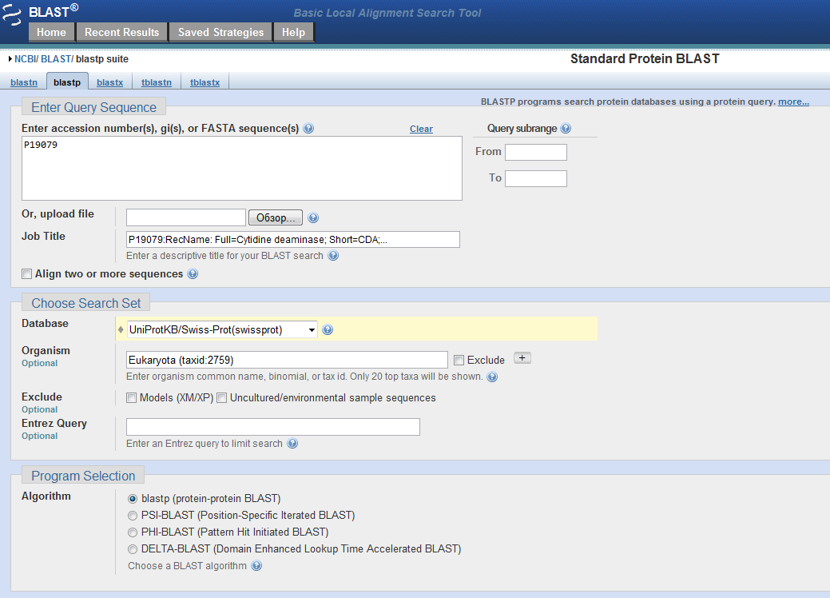Viewport: 830px width, 598px height.
Task: Click in the query sequence text area
Action: pyautogui.click(x=242, y=169)
